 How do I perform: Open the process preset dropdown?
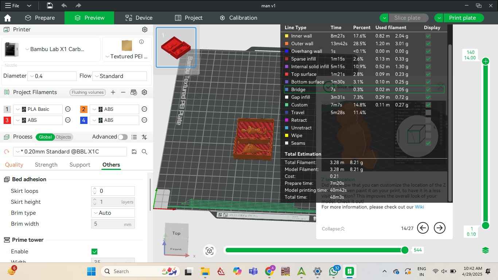pyautogui.click(x=70, y=152)
